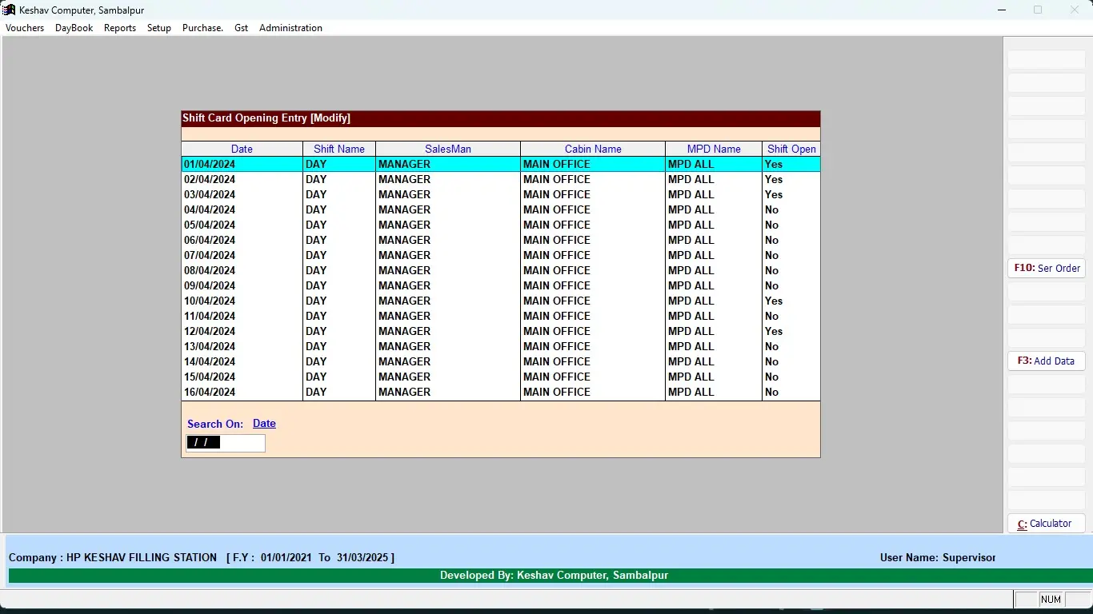Image resolution: width=1093 pixels, height=614 pixels.
Task: Click MAIN OFFICE in the 07/04/2024 row
Action: tap(557, 255)
